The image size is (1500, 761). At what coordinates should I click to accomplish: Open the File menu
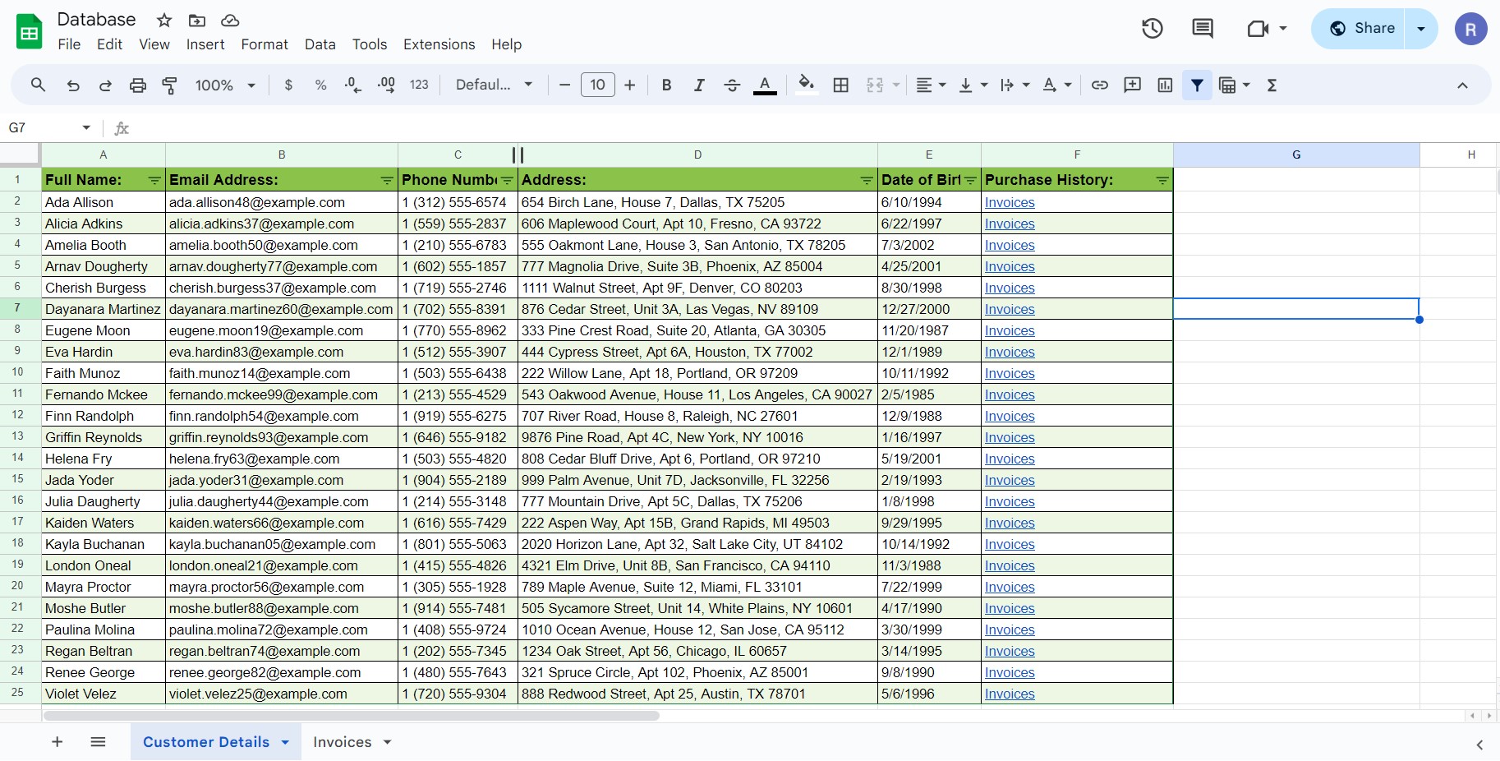[69, 44]
